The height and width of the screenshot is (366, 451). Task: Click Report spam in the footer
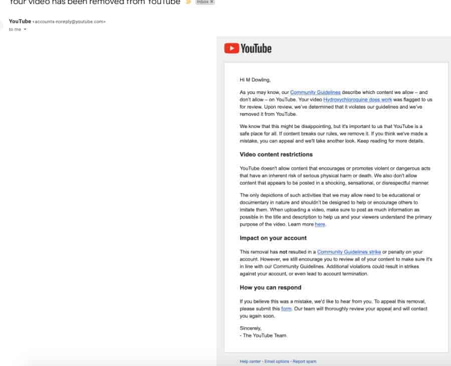304,361
